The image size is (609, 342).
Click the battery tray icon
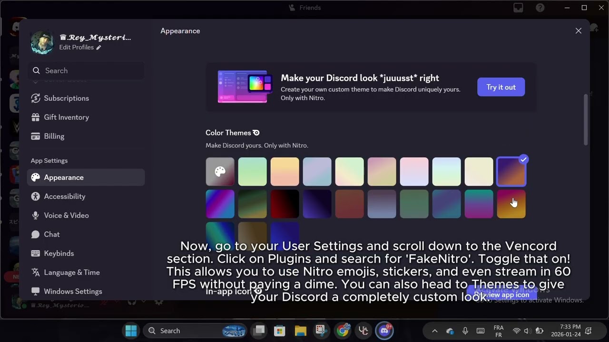[x=540, y=331]
